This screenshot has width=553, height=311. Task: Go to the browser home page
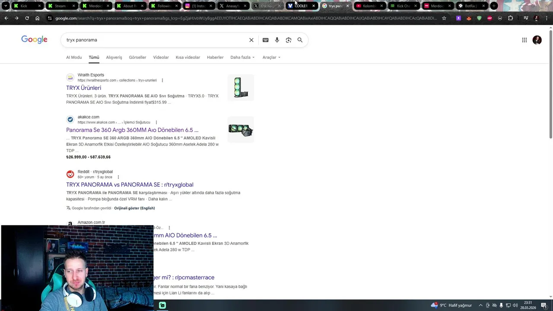[38, 18]
